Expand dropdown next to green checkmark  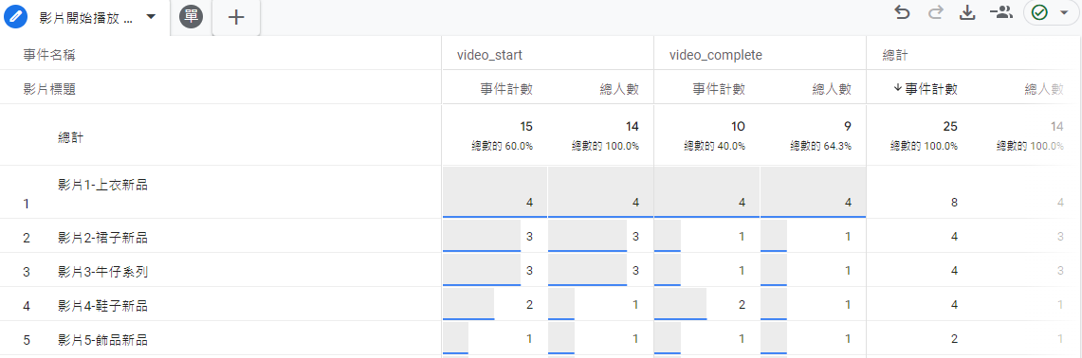point(1063,12)
